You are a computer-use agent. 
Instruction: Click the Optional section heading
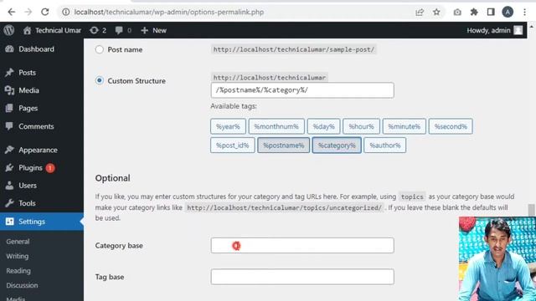point(112,178)
